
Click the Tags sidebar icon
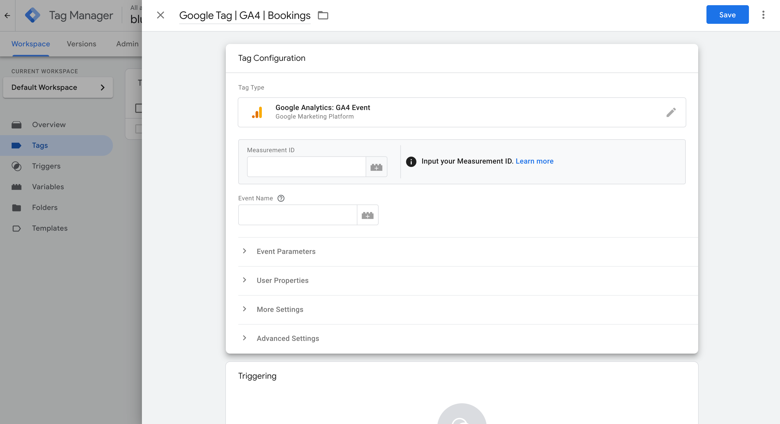coord(16,145)
